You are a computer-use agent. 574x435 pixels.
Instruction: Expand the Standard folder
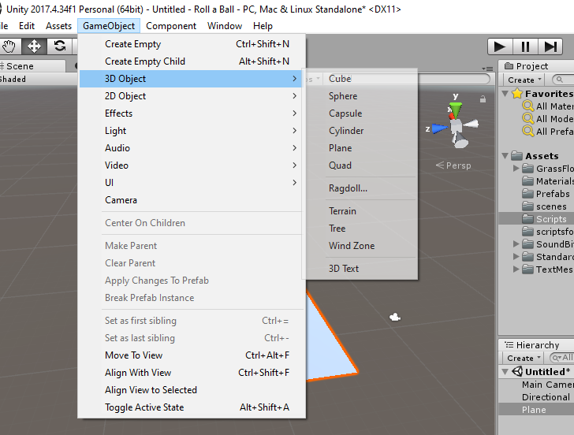pos(516,256)
